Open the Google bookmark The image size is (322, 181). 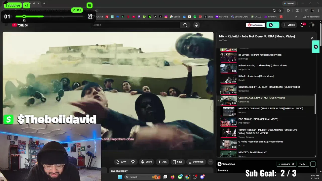[x=175, y=17]
